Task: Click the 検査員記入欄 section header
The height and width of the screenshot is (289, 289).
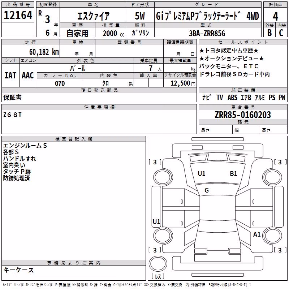Action: click(x=74, y=139)
